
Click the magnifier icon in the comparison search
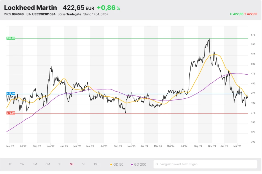point(157,164)
